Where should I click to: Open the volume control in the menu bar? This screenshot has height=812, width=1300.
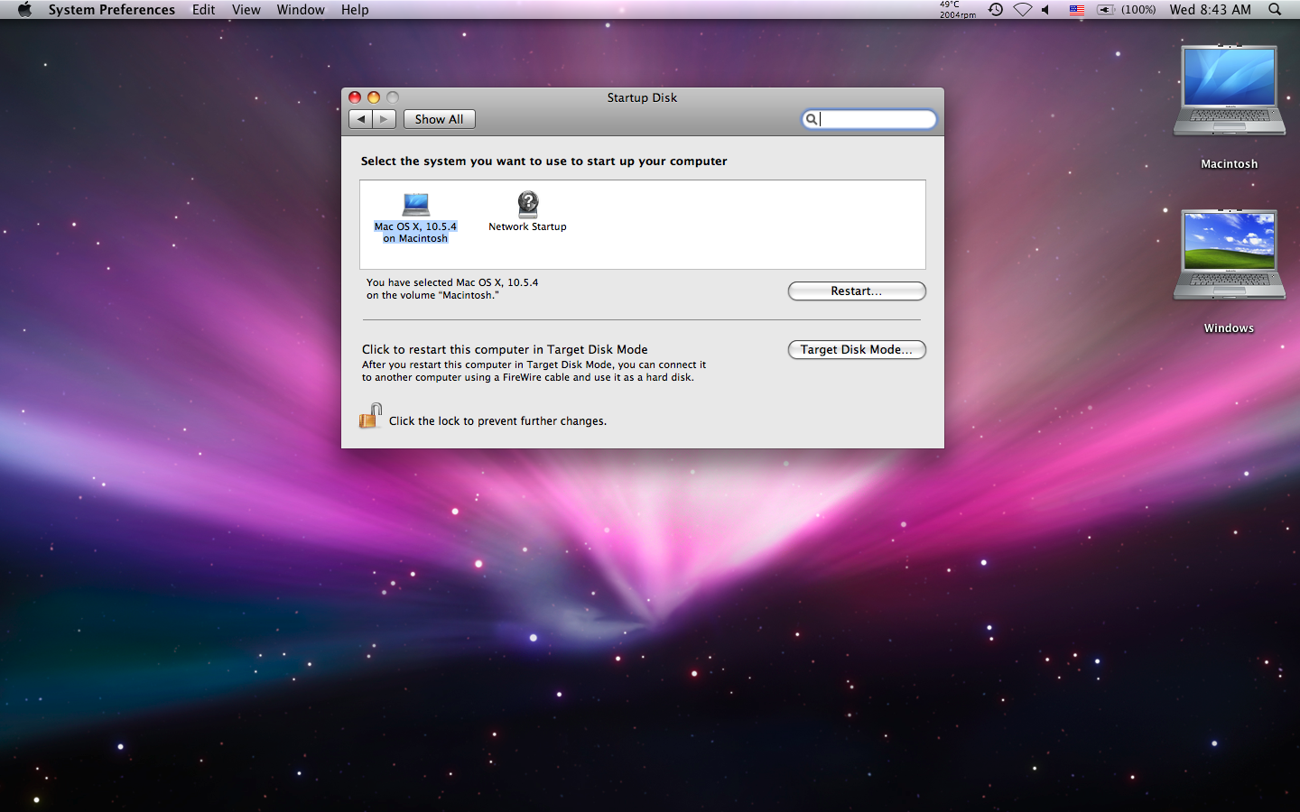coord(1046,10)
